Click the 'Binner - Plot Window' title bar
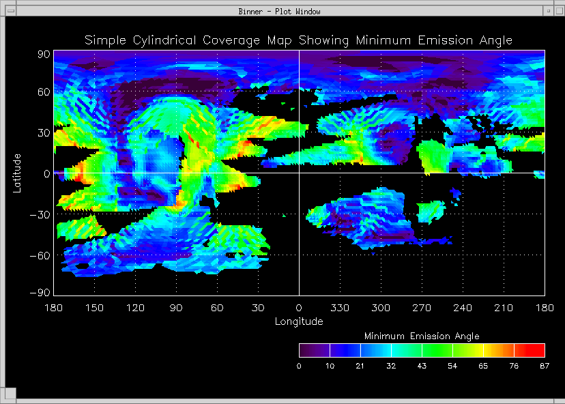 point(280,11)
